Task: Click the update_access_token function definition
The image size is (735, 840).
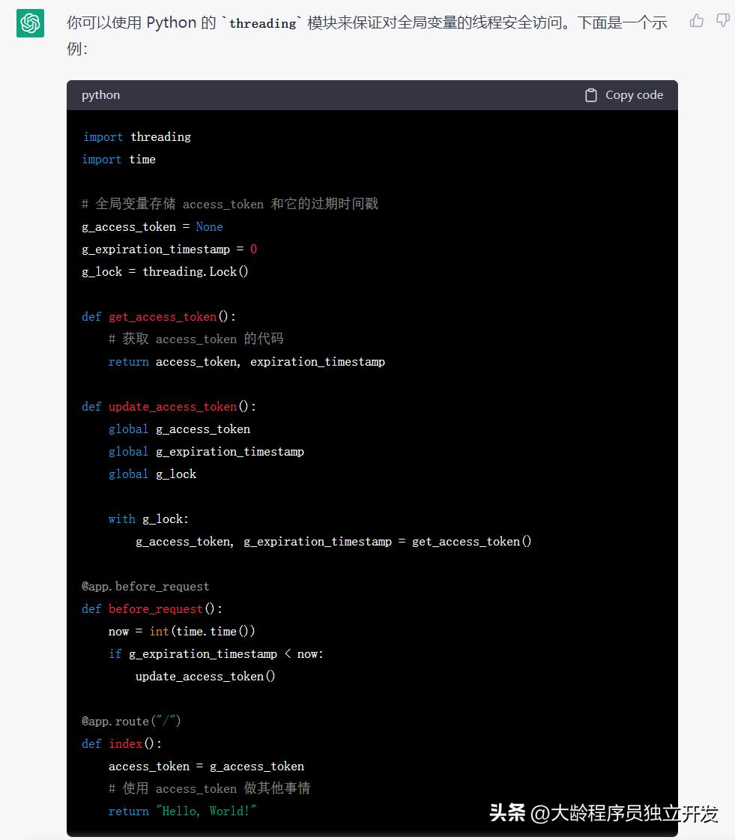Action: point(172,406)
